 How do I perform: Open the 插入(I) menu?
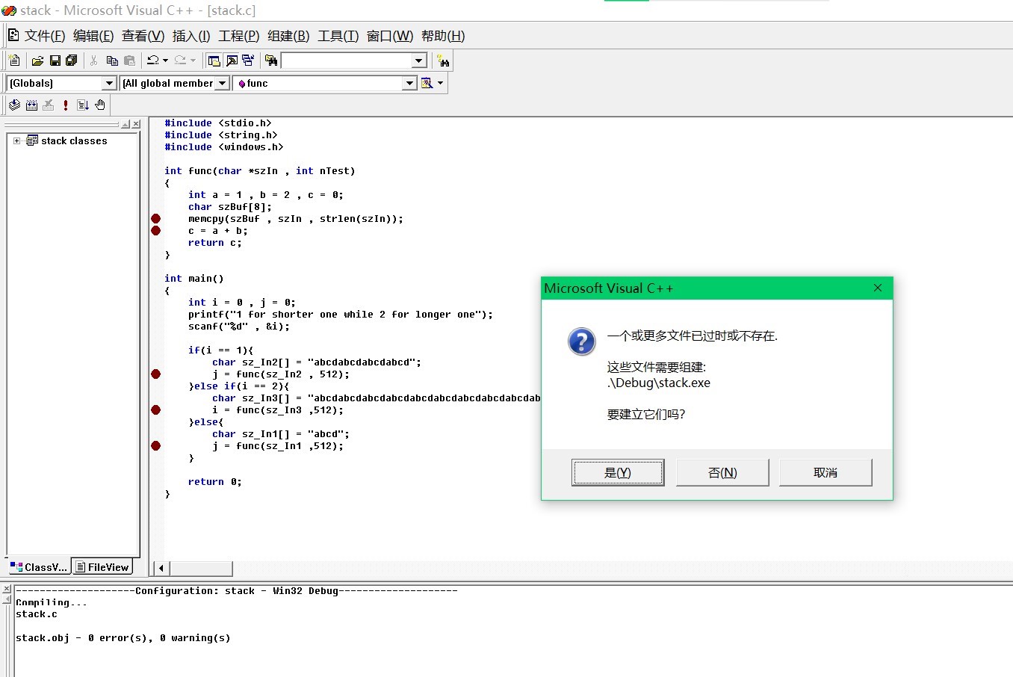point(191,36)
